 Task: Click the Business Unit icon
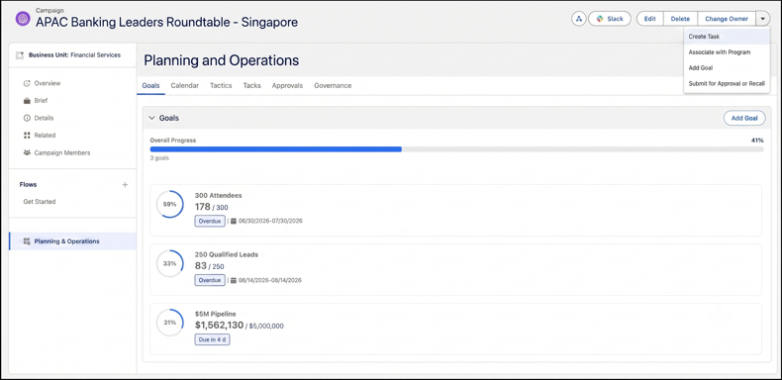(20, 55)
